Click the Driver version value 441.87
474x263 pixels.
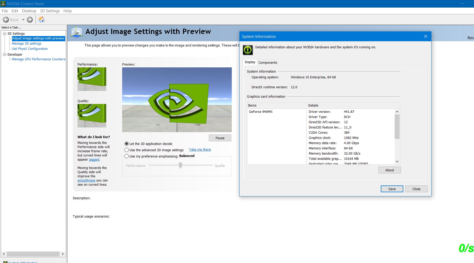[x=349, y=112]
